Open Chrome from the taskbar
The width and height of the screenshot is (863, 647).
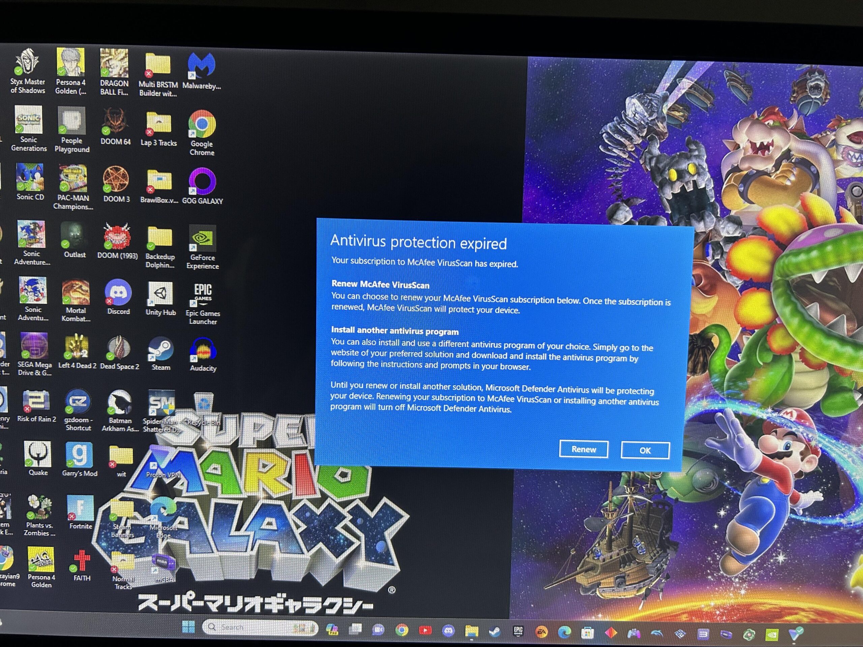(x=401, y=630)
